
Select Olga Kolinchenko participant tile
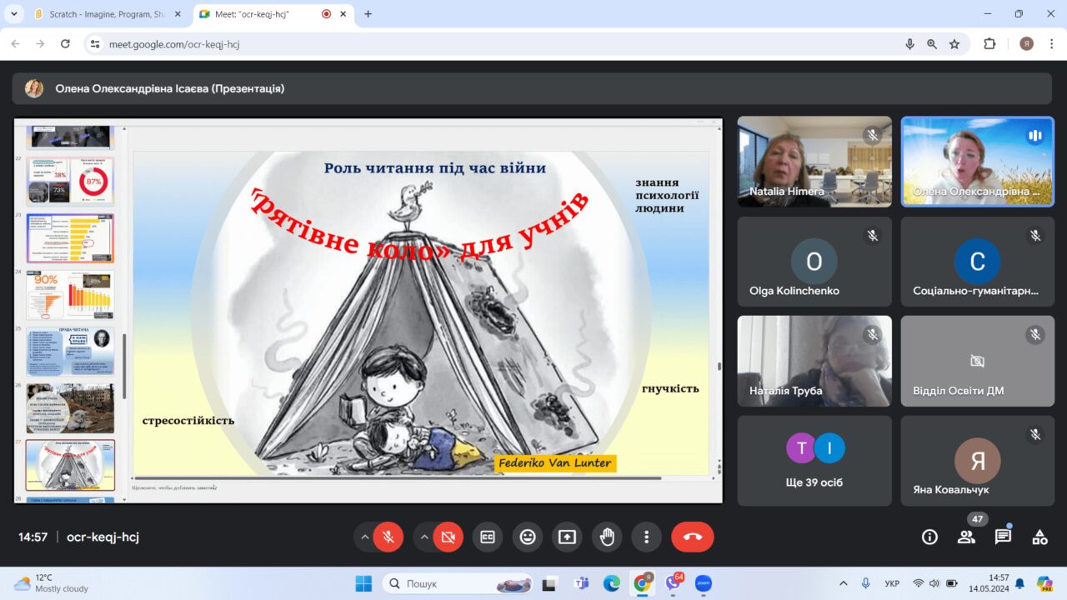coord(814,262)
